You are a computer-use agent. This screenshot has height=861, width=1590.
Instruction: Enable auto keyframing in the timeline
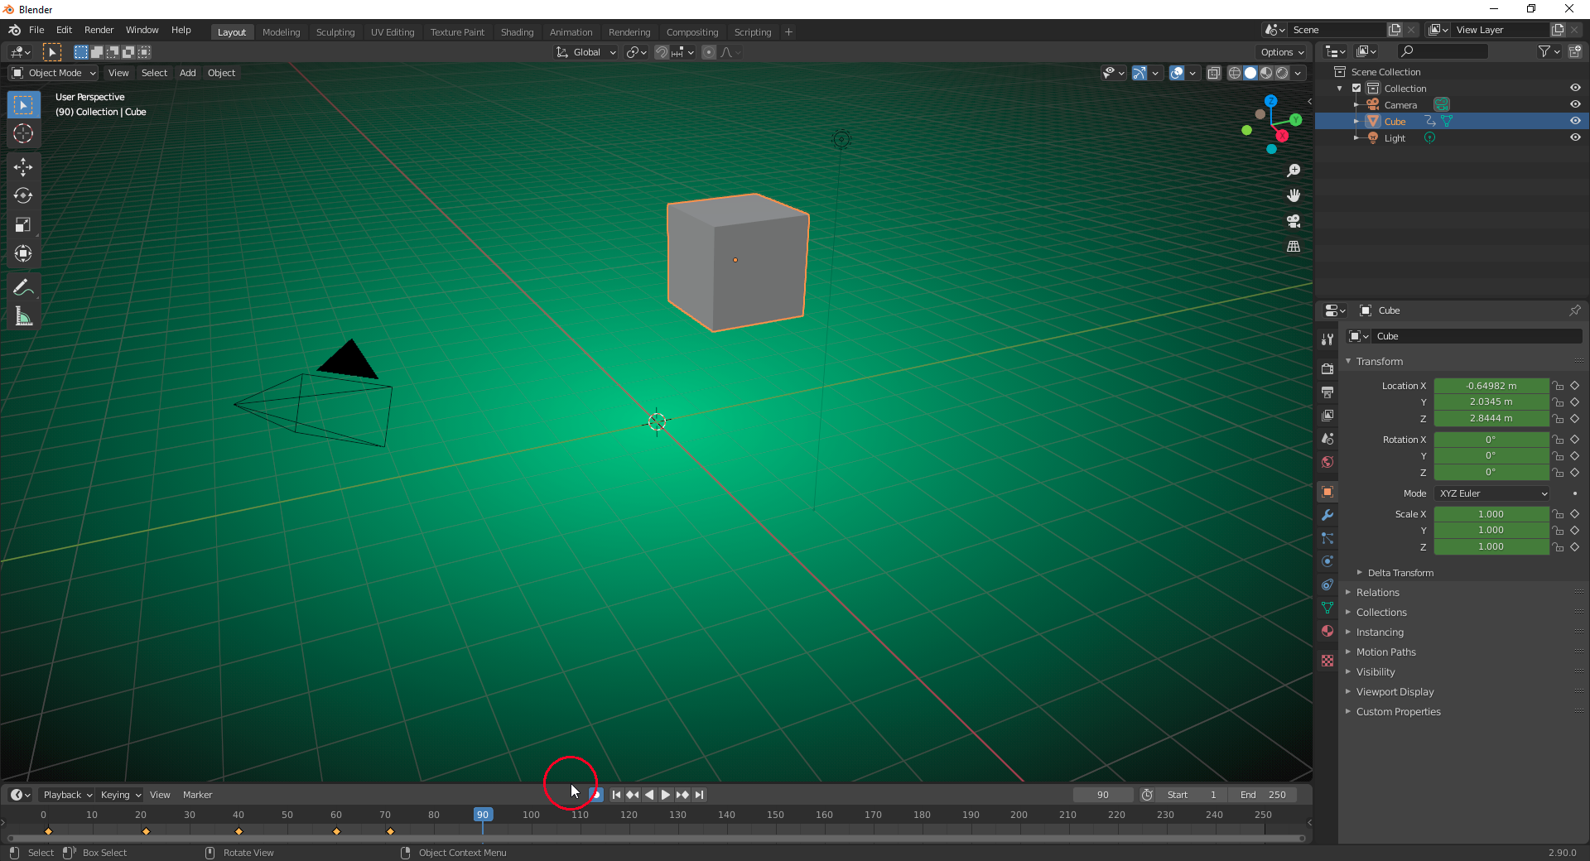[595, 794]
